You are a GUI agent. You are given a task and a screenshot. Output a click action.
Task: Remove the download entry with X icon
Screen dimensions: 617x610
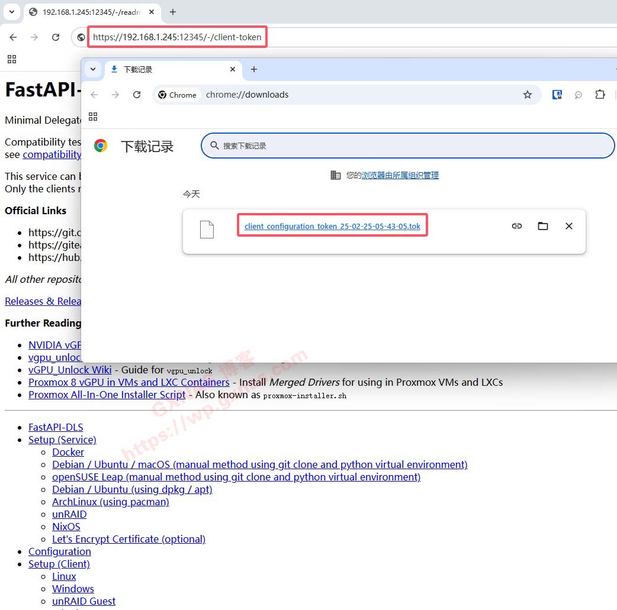568,226
